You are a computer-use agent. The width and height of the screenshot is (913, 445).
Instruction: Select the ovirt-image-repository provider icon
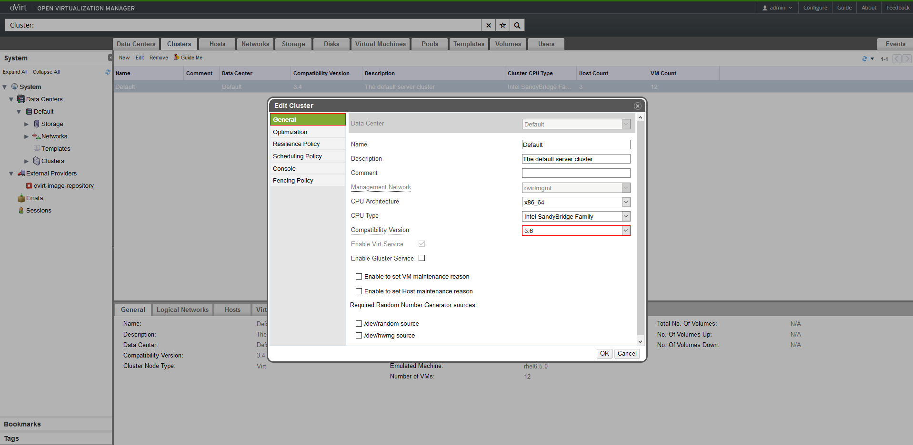[x=29, y=186]
